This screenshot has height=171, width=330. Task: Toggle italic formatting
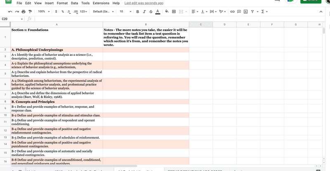(144, 12)
